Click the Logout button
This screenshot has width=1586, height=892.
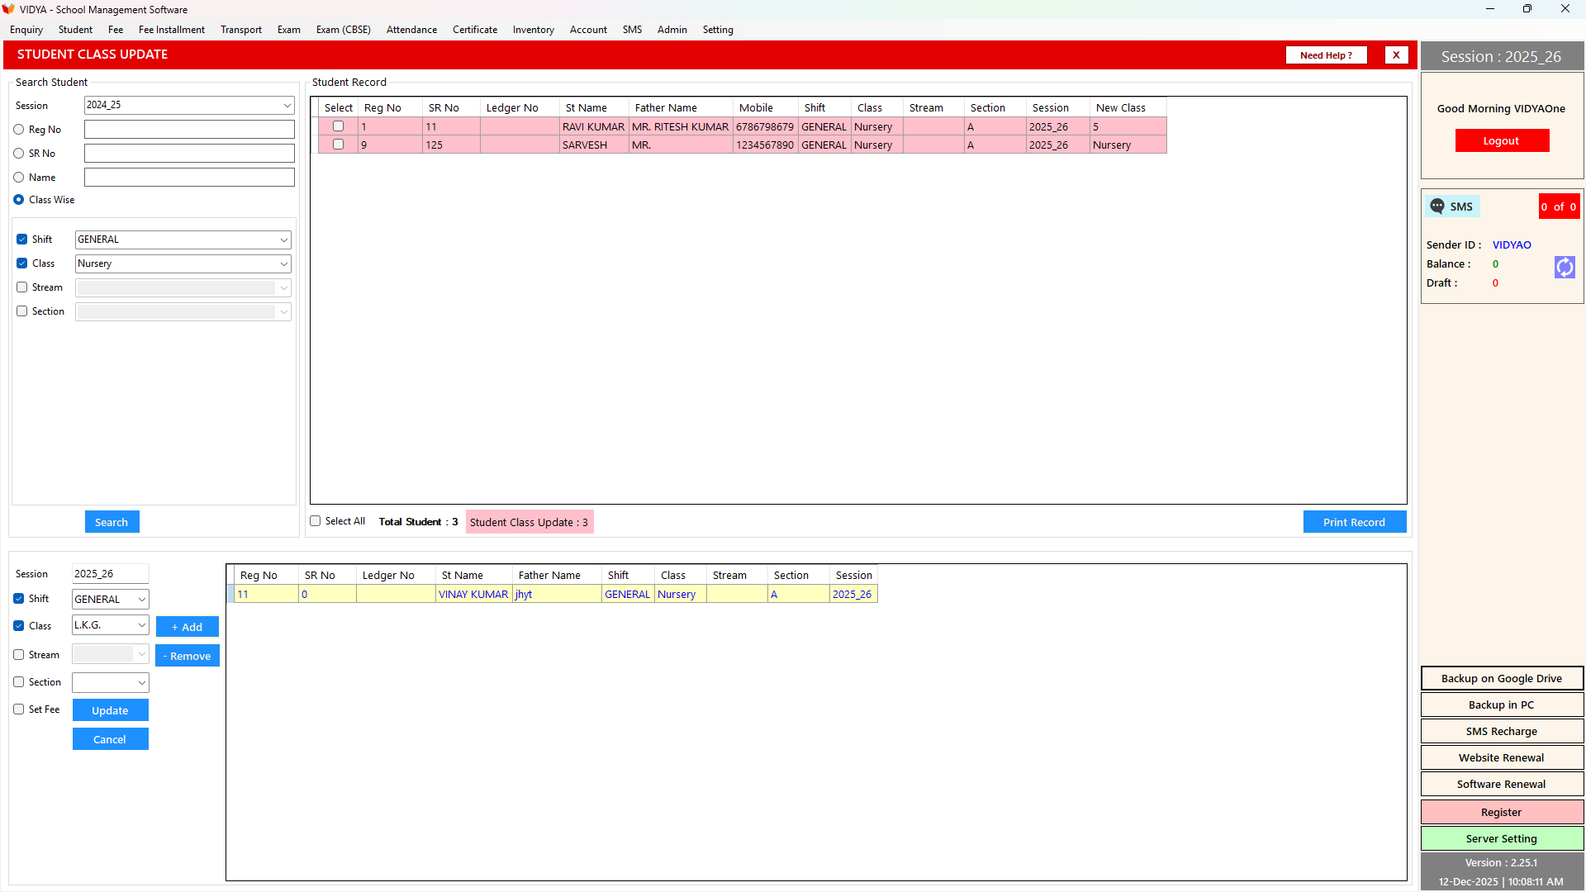(x=1501, y=140)
